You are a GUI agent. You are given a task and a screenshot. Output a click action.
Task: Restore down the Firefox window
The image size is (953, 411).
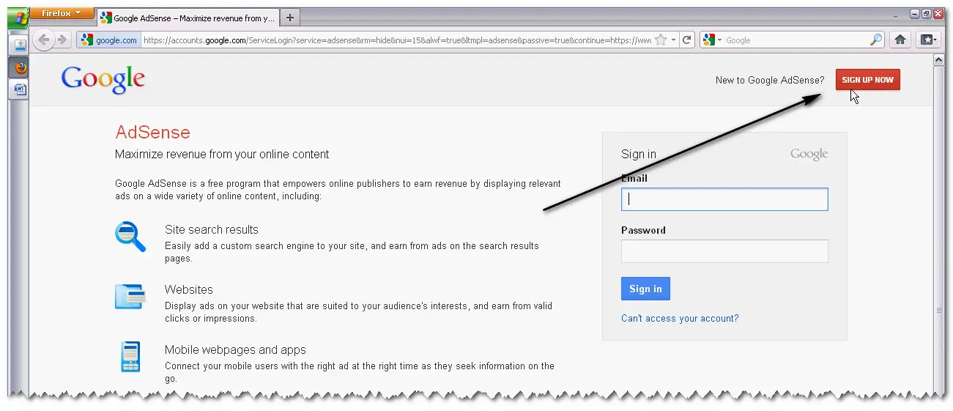click(926, 14)
